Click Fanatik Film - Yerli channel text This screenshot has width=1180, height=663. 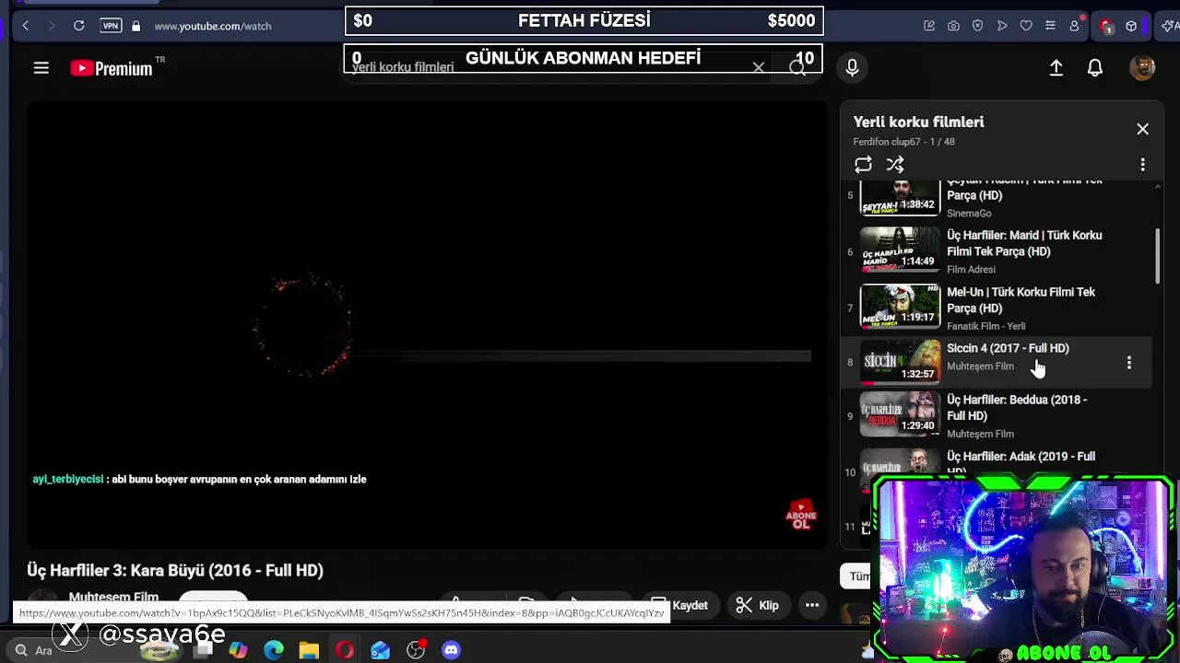[985, 326]
